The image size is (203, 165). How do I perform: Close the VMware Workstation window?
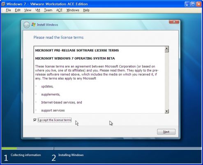[x=199, y=4]
